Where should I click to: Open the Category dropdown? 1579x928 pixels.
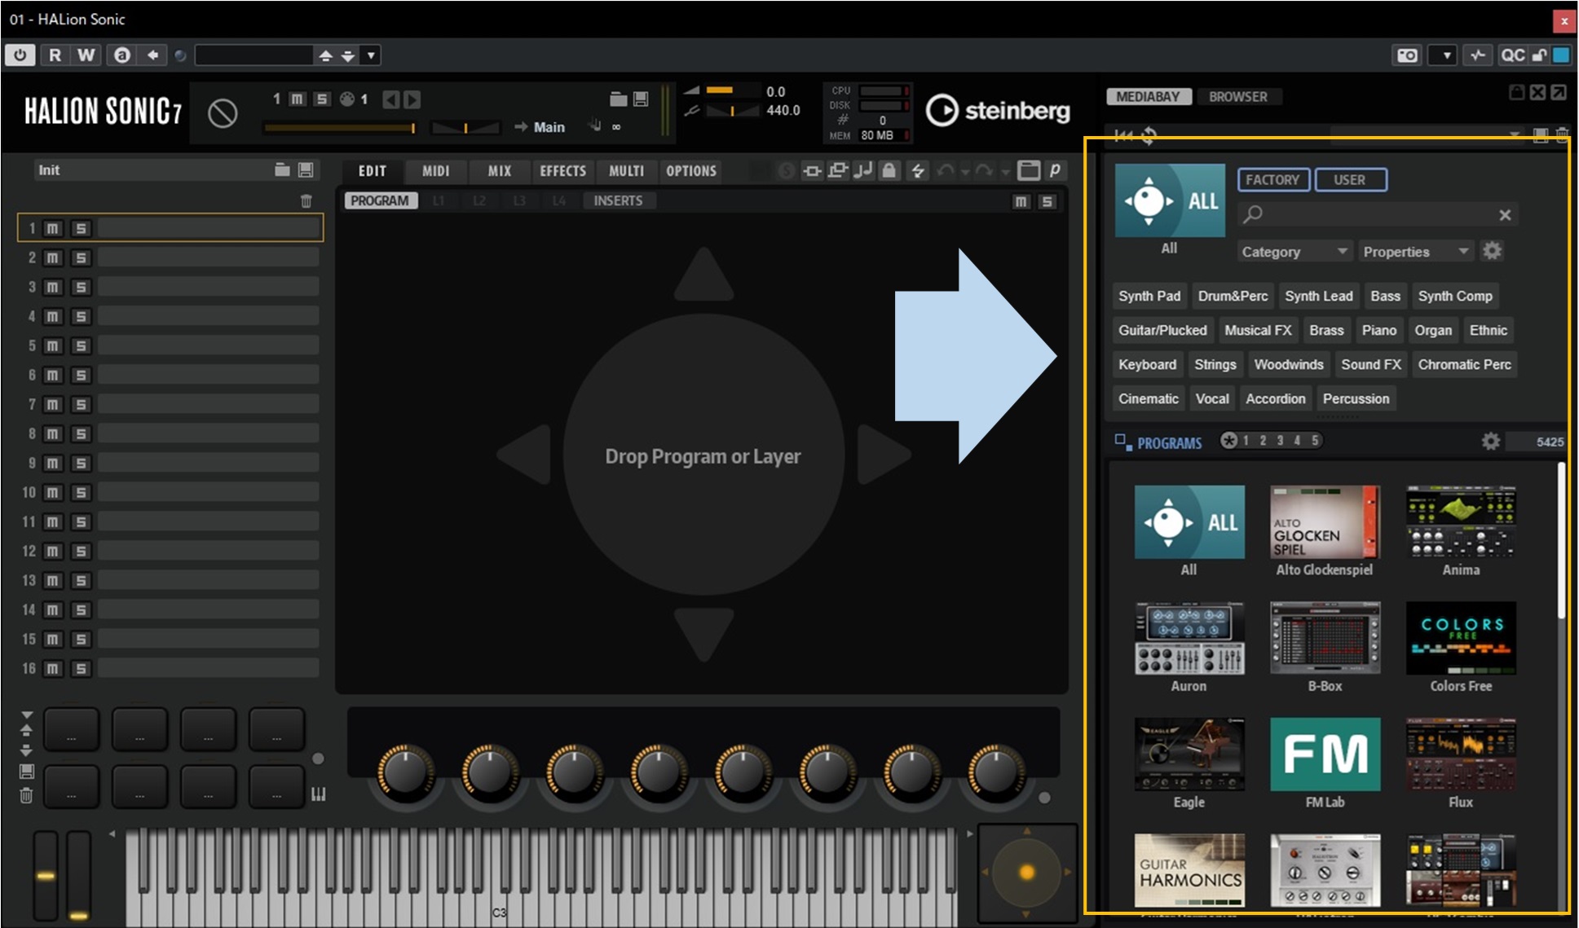[1295, 252]
